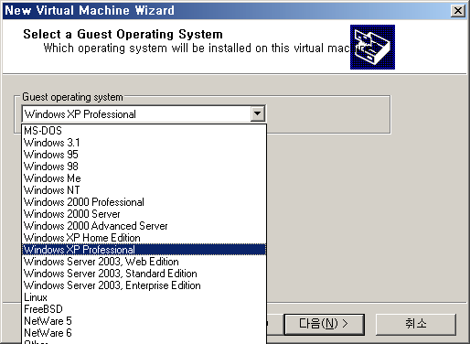The height and width of the screenshot is (344, 470).
Task: Collapse the guest OS dropdown arrow
Action: click(x=258, y=114)
